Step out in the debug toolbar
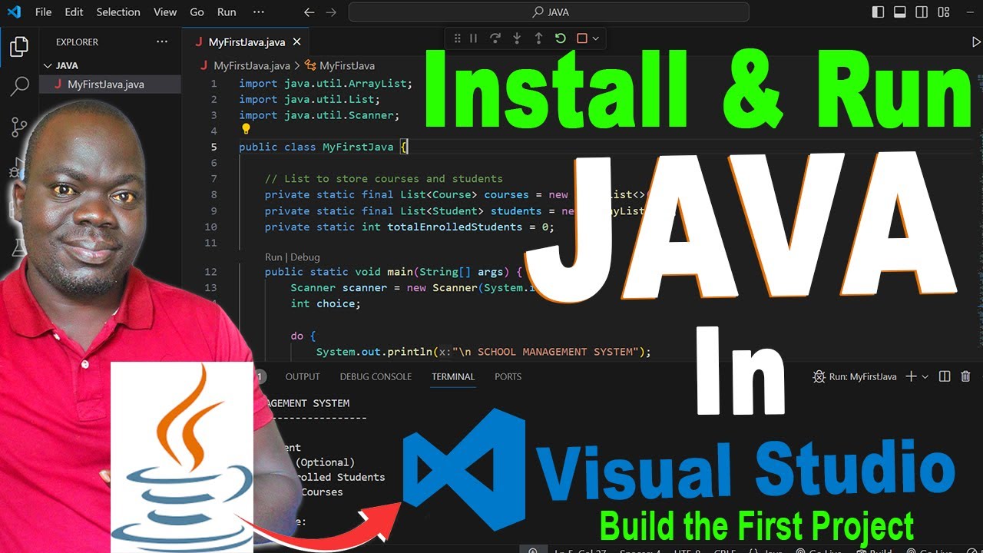Viewport: 983px width, 553px height. point(538,38)
